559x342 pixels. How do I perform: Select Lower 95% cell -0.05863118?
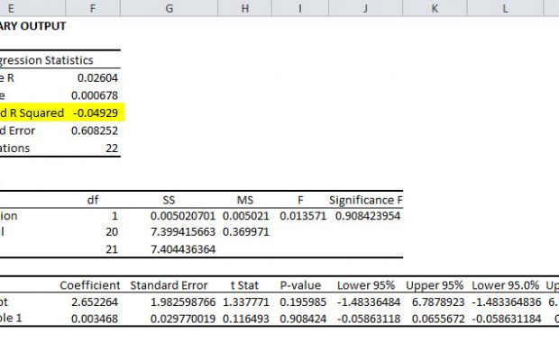tap(368, 319)
